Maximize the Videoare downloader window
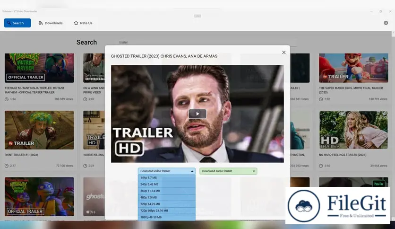 (381, 11)
